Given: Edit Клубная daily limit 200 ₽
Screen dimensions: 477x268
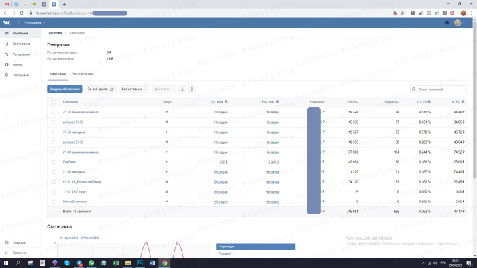Looking at the screenshot, I should click(224, 162).
